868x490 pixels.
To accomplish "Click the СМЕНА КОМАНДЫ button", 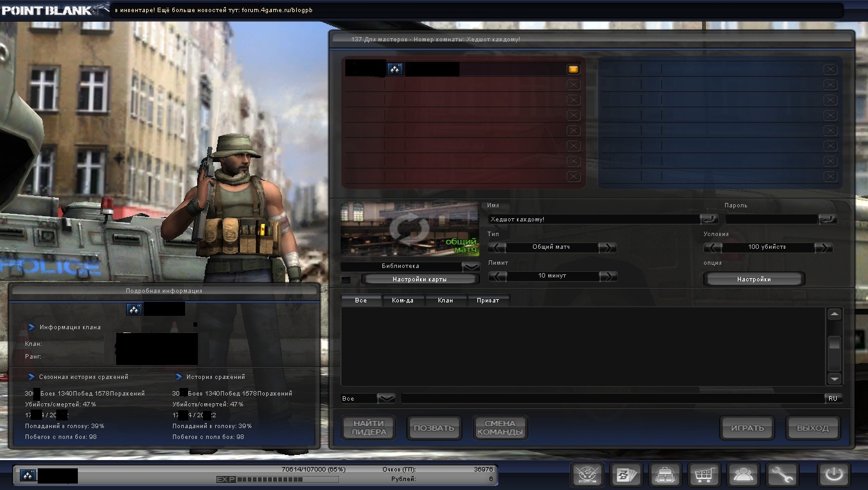I will [x=500, y=427].
